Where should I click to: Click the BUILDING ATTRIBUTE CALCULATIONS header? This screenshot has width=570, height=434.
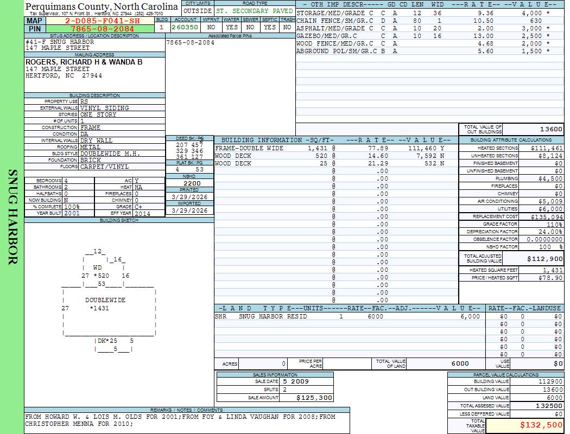click(x=511, y=140)
